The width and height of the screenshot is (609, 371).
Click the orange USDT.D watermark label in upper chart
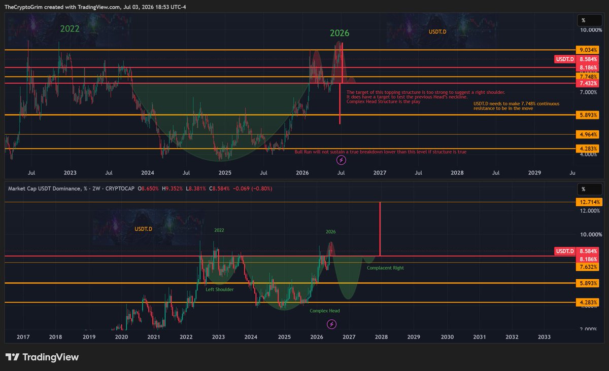tap(437, 31)
